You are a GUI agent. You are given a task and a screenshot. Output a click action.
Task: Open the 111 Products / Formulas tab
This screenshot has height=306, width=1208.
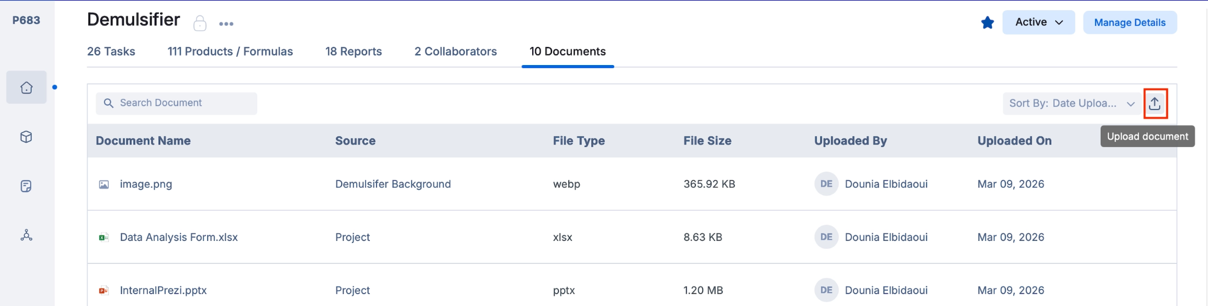click(230, 52)
